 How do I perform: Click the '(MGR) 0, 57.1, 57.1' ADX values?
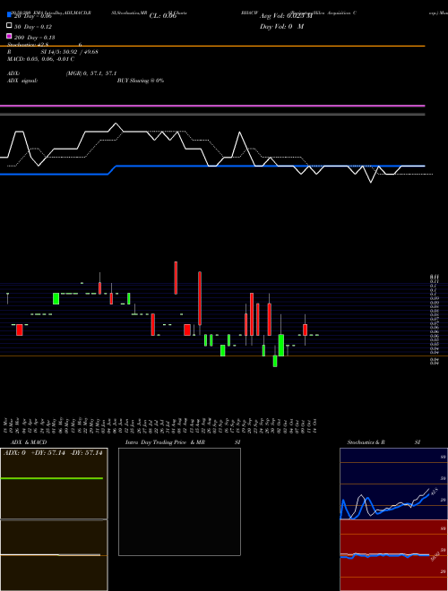pos(91,73)
